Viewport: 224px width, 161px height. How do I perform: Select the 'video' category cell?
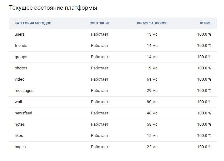20,79
